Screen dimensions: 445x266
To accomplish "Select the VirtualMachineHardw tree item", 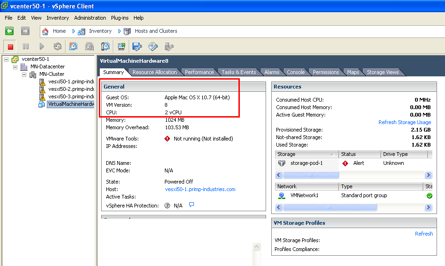I will [x=71, y=104].
